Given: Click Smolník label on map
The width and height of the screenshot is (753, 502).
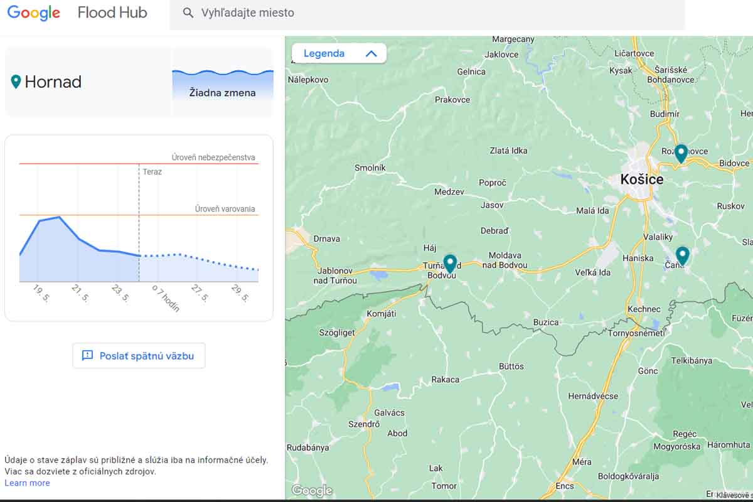Looking at the screenshot, I should (x=370, y=168).
